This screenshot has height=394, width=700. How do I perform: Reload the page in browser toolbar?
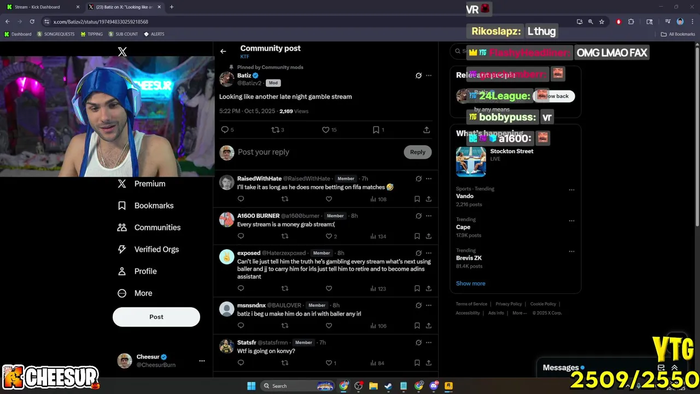pyautogui.click(x=32, y=21)
